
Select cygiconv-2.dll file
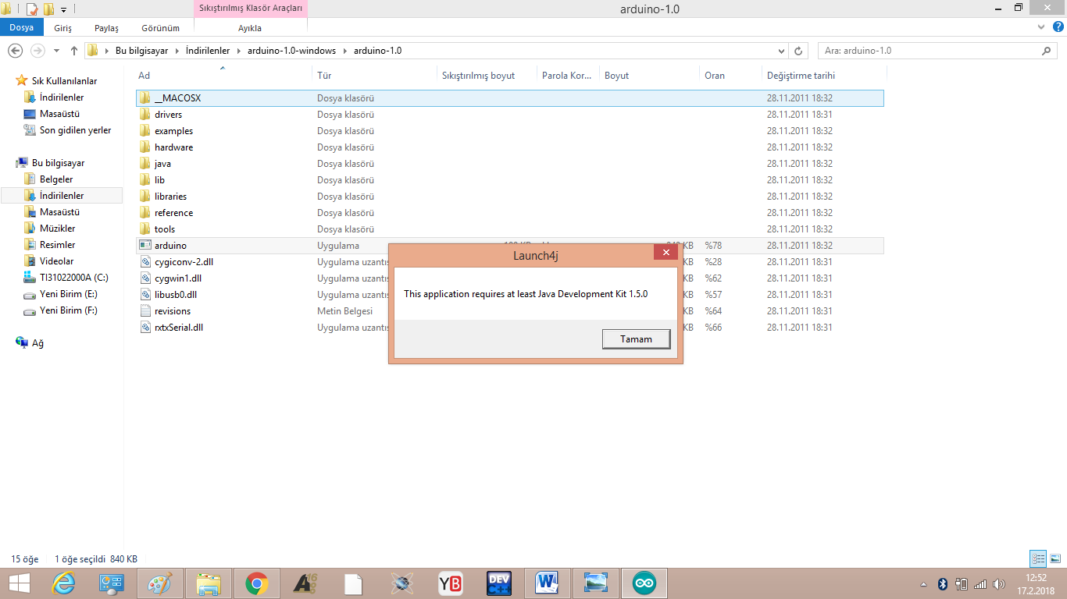click(x=184, y=262)
